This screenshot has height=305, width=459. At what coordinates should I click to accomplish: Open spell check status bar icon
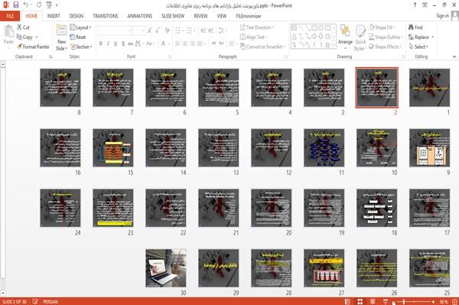pyautogui.click(x=35, y=301)
